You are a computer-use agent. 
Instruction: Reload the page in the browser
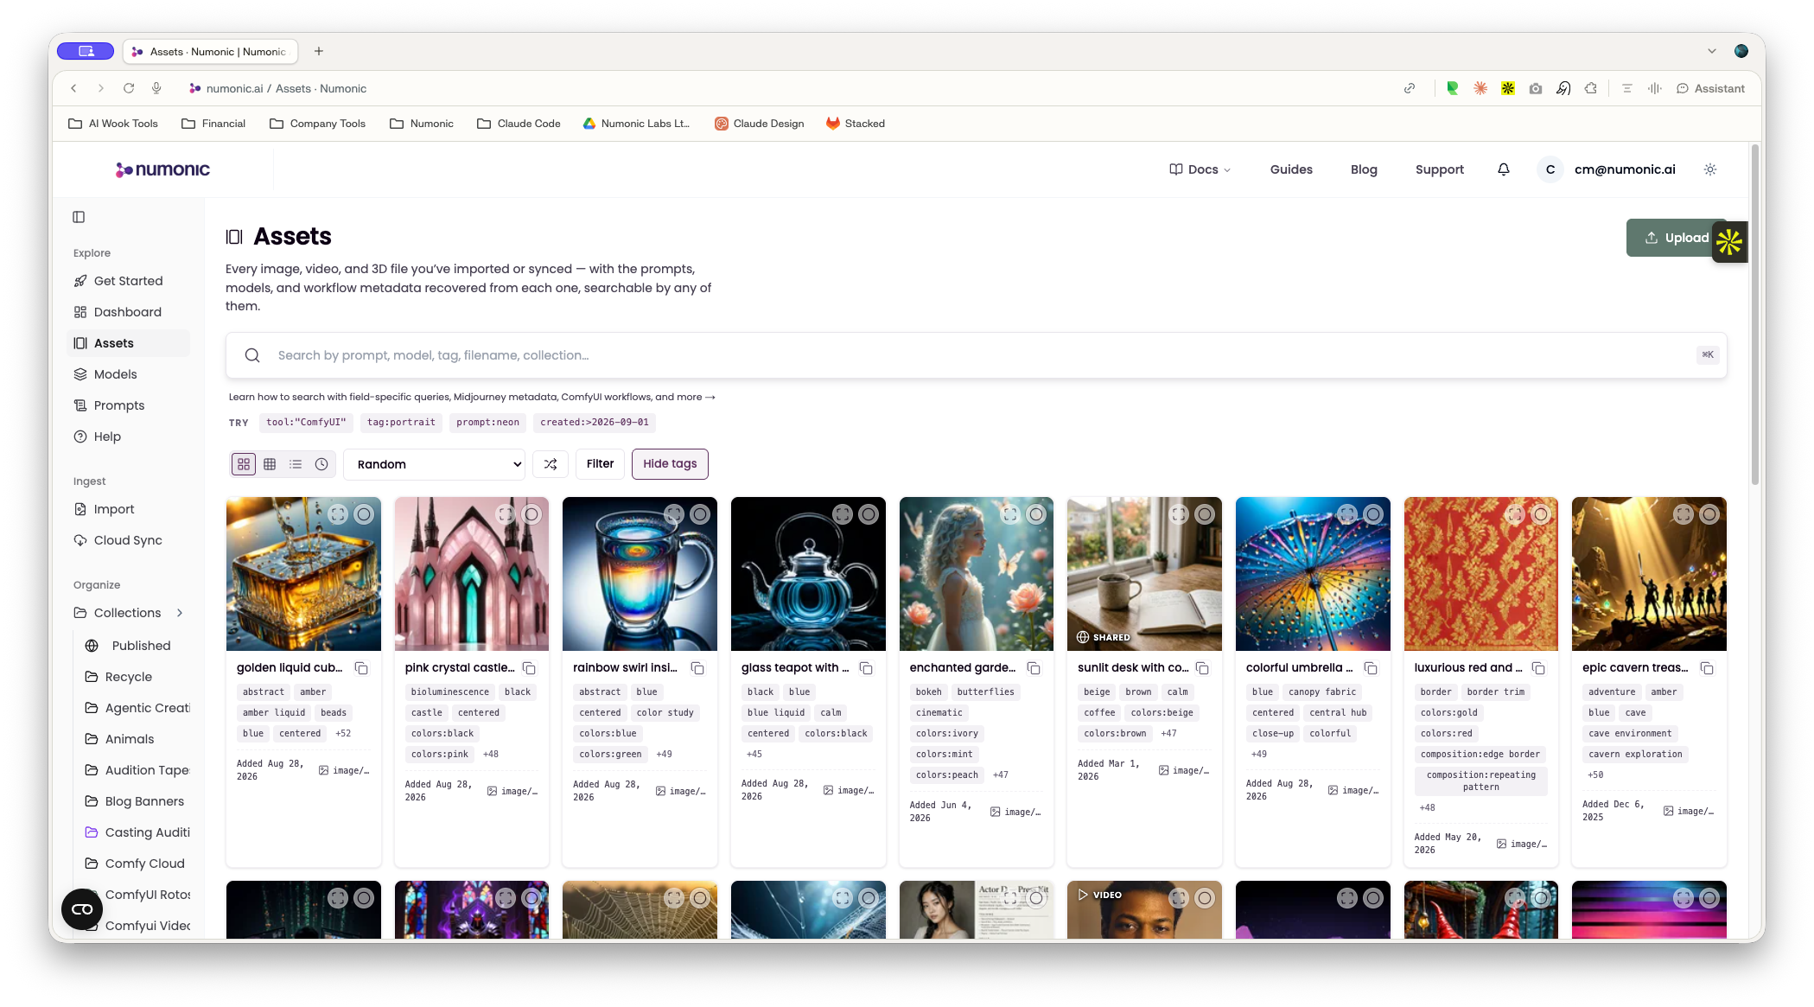click(129, 88)
